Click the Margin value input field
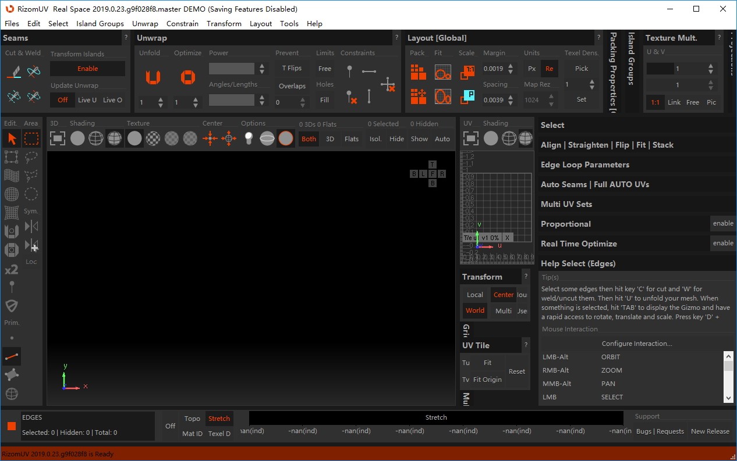 [x=494, y=69]
